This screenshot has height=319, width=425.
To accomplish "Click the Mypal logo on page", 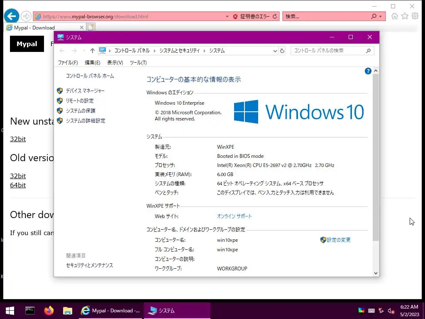I will [x=27, y=44].
